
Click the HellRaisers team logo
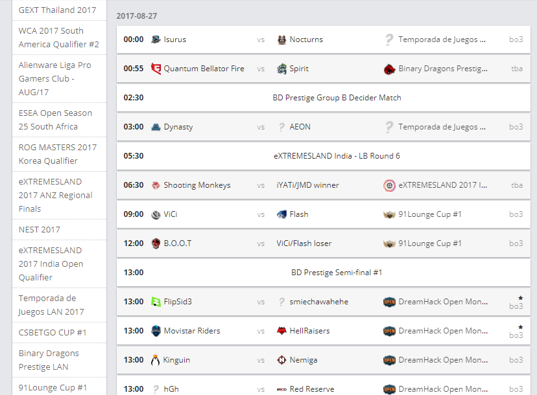click(x=281, y=331)
